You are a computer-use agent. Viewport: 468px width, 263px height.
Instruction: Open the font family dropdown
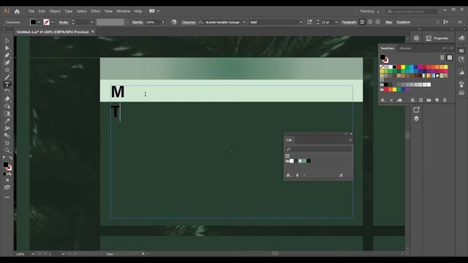point(244,22)
